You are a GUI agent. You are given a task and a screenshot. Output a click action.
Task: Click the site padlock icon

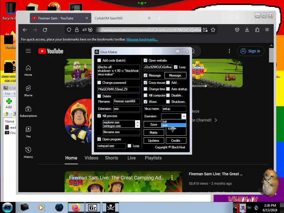pyautogui.click(x=77, y=30)
